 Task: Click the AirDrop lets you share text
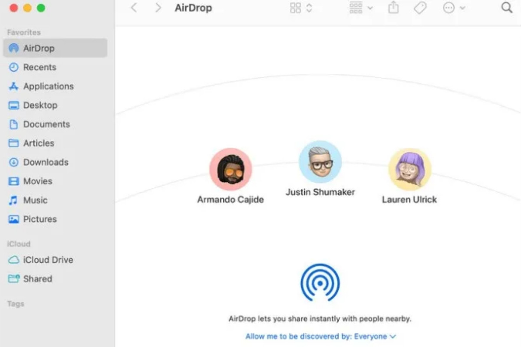click(x=320, y=319)
